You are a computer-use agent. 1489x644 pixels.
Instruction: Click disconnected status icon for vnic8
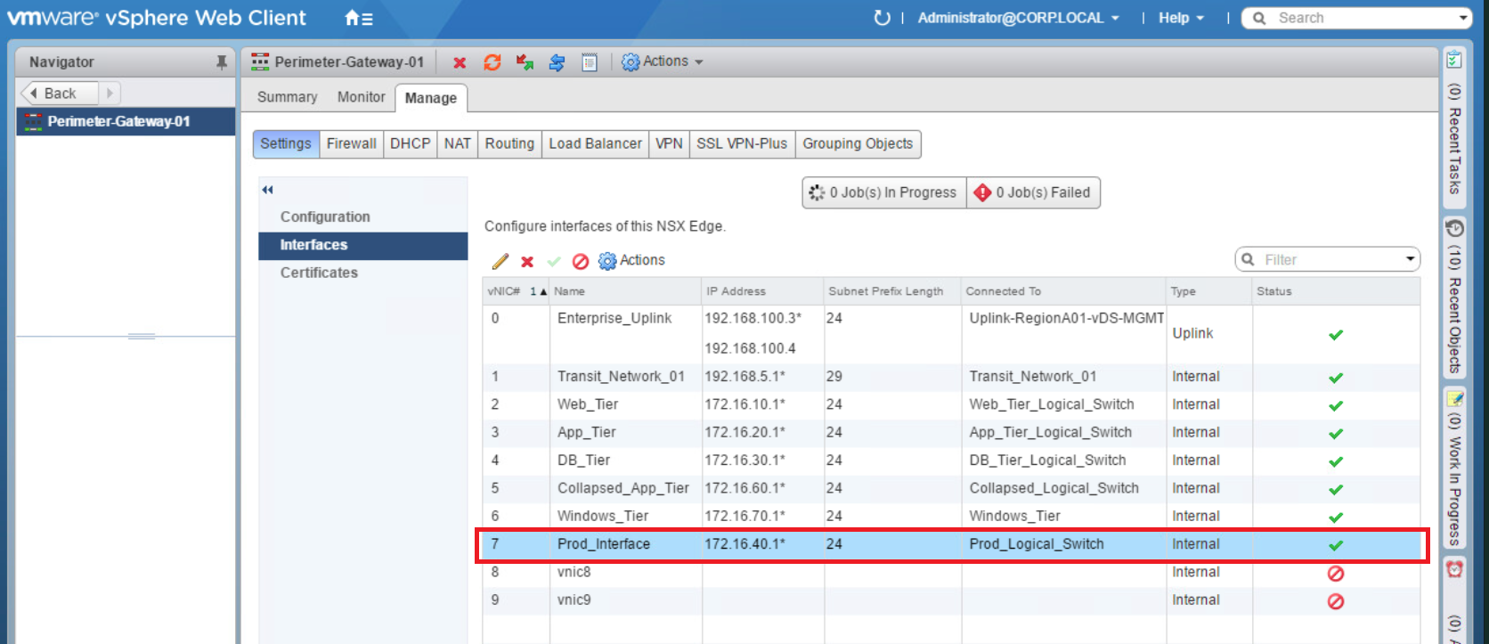[x=1336, y=574]
